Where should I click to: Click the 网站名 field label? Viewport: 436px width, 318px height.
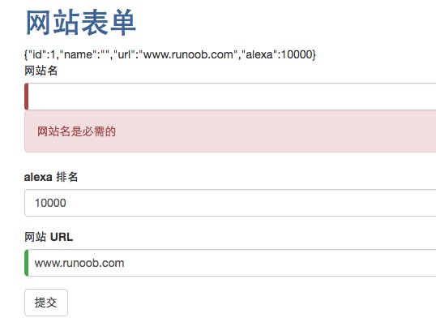click(x=41, y=71)
